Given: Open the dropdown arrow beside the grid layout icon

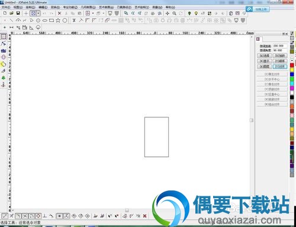Looking at the screenshot, I should (93, 13).
